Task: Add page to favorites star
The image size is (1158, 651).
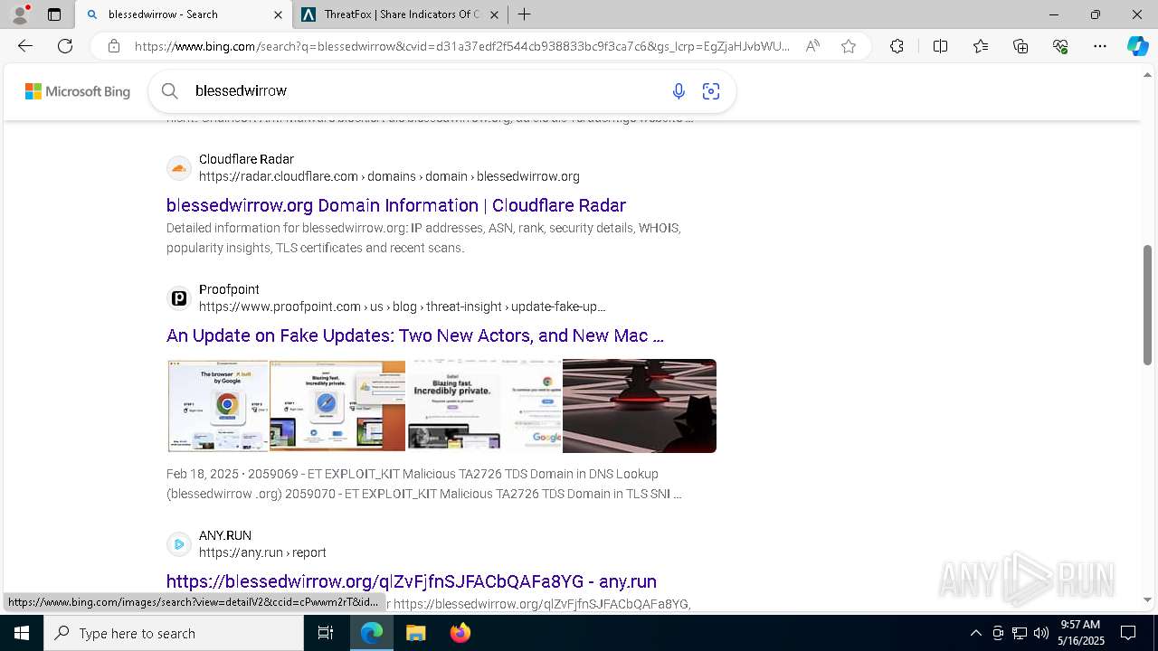Action: pos(849,46)
